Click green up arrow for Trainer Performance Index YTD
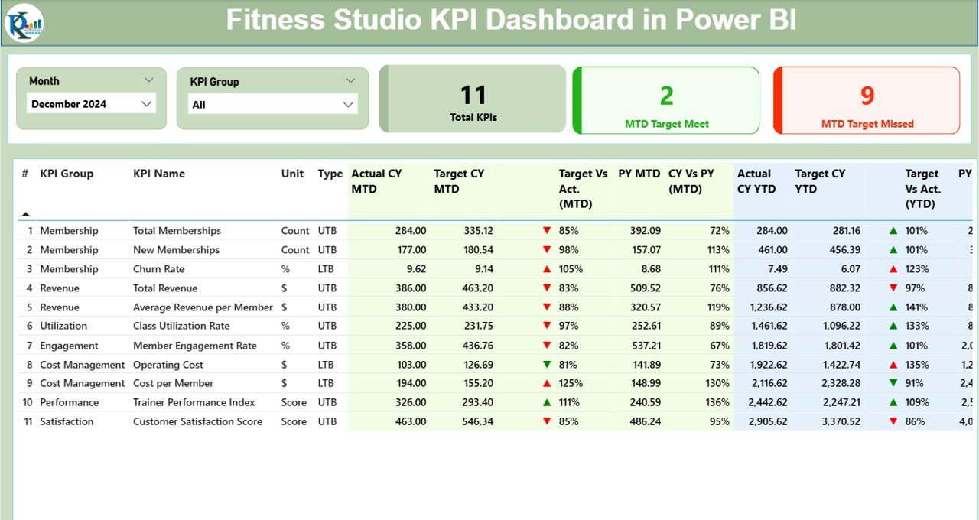This screenshot has height=520, width=979. click(x=893, y=402)
